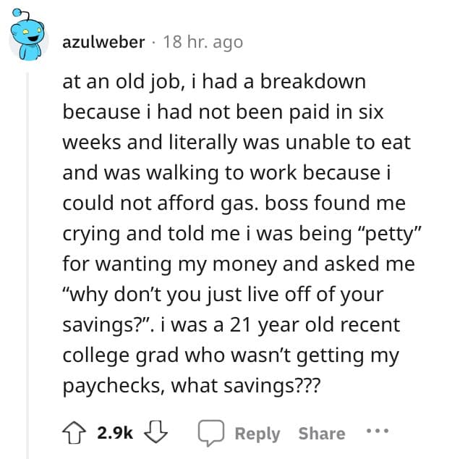Click the 2.9k vote score
460x459 pixels.
click(x=116, y=434)
